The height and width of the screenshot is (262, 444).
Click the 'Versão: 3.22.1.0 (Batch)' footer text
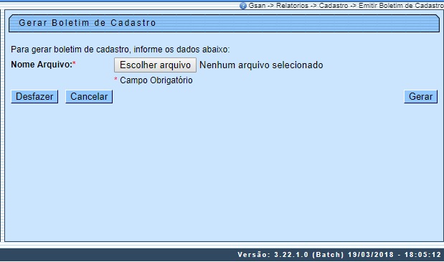291,255
